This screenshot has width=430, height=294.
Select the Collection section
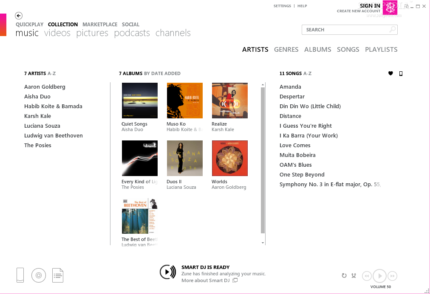[x=63, y=24]
